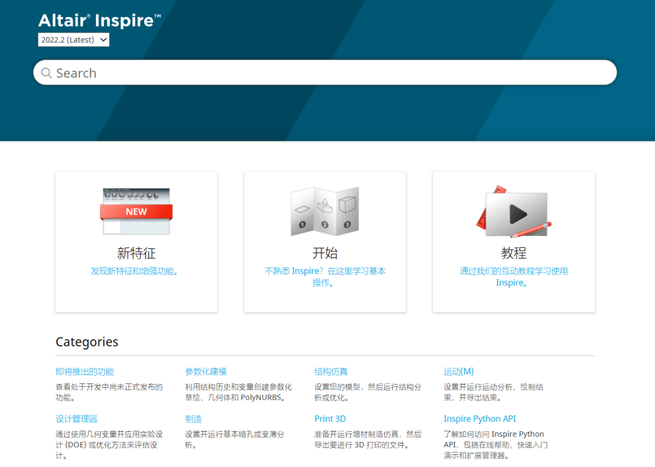Click the Categories heading

[x=87, y=342]
